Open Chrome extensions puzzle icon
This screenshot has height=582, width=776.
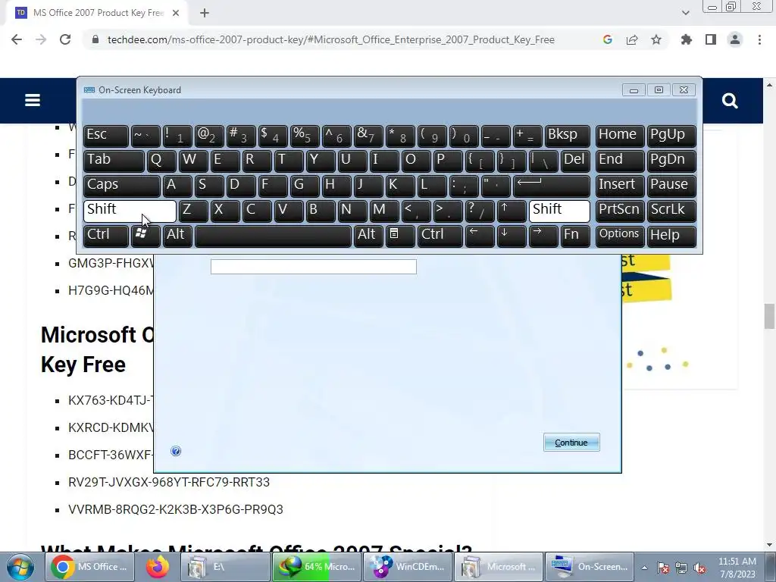coord(686,39)
